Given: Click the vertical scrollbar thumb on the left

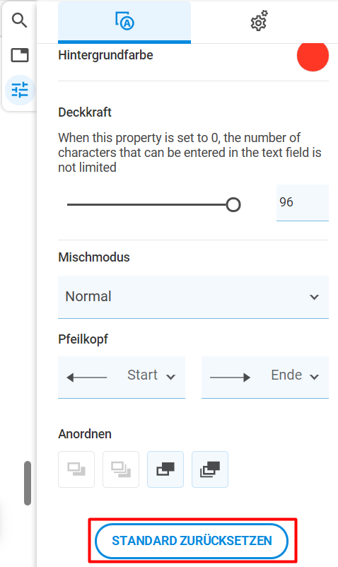Looking at the screenshot, I should tap(28, 483).
